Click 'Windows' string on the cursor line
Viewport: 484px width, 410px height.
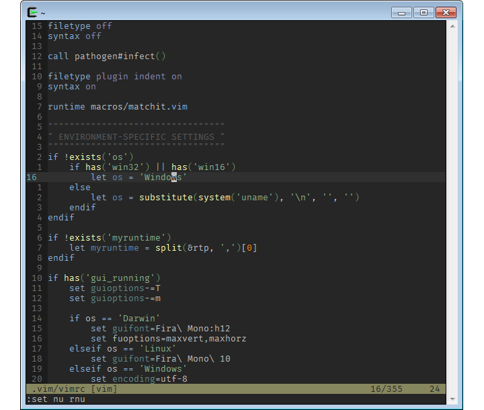pyautogui.click(x=163, y=177)
